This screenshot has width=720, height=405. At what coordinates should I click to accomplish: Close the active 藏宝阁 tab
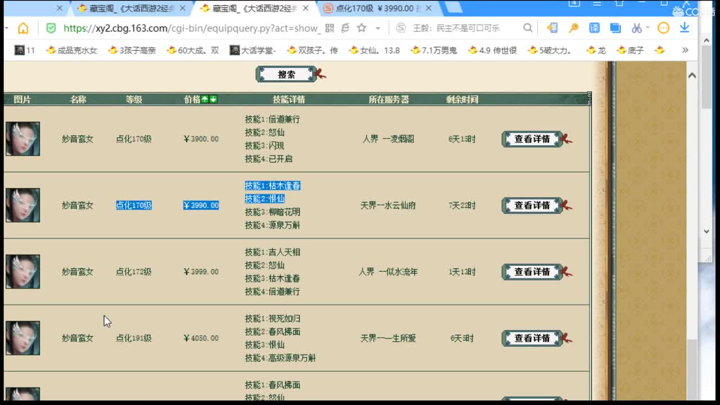(x=305, y=8)
